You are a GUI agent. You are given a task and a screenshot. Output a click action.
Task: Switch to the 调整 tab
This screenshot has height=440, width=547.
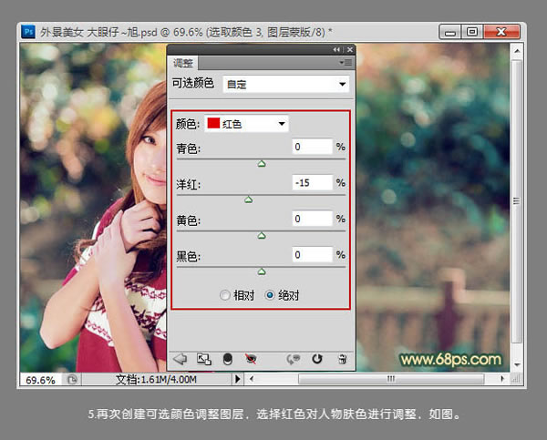click(183, 63)
